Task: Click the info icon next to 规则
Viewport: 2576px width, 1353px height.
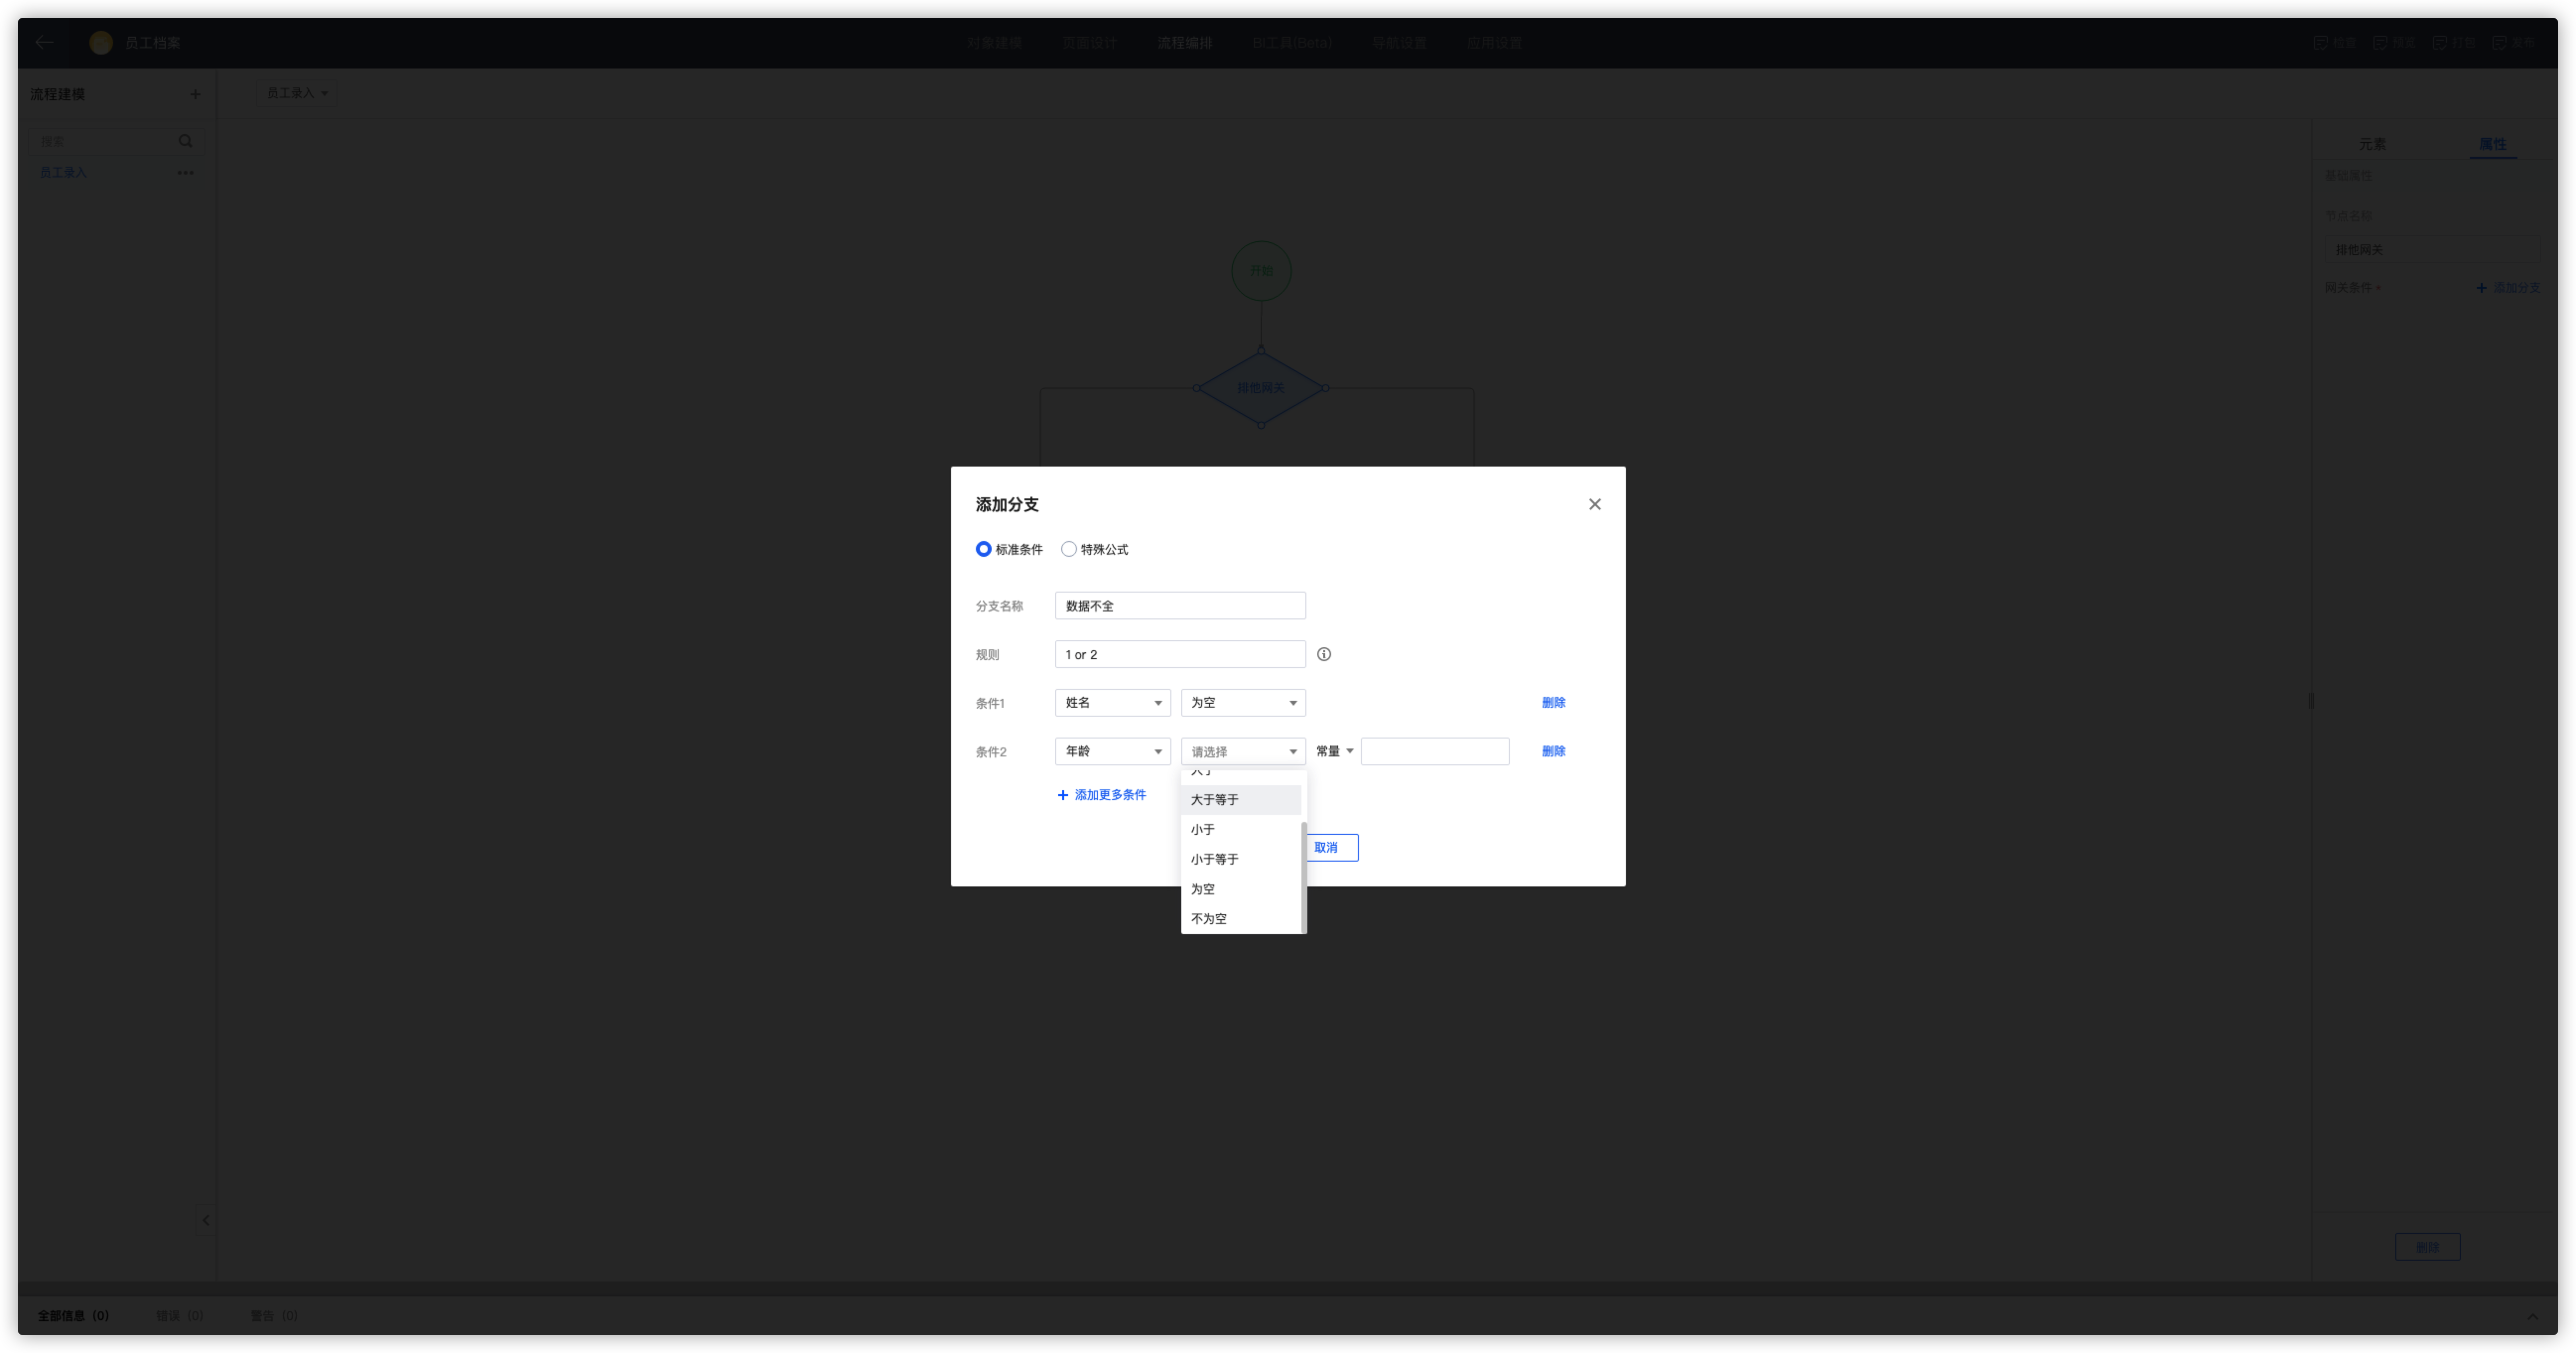Action: (x=1323, y=654)
